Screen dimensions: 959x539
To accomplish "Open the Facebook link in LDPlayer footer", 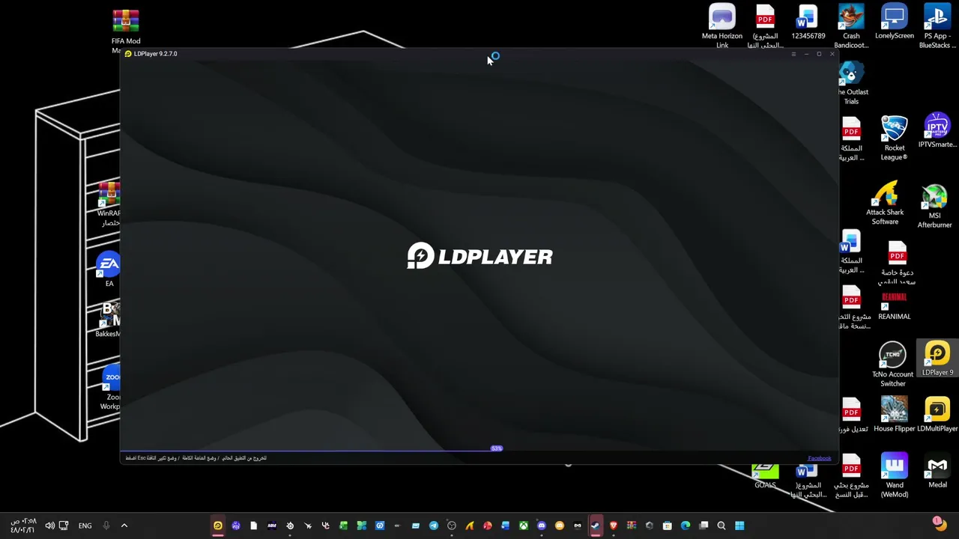I will [820, 458].
